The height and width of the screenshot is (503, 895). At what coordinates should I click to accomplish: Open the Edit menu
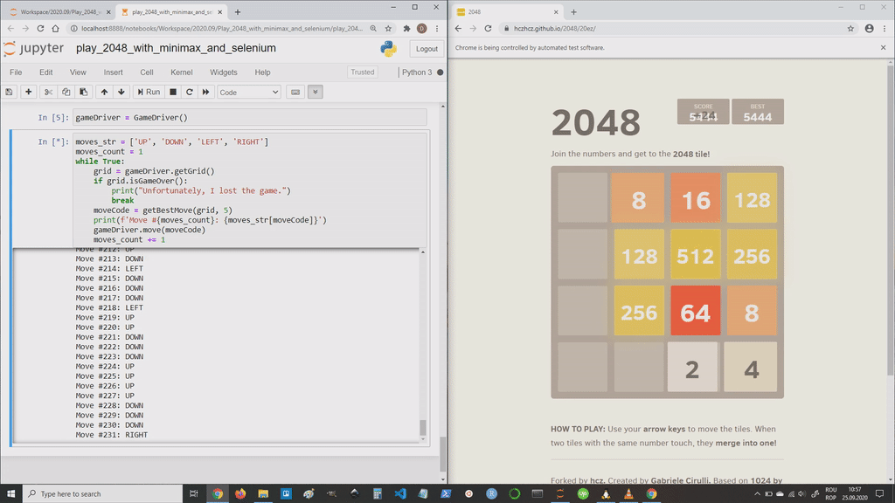point(45,72)
